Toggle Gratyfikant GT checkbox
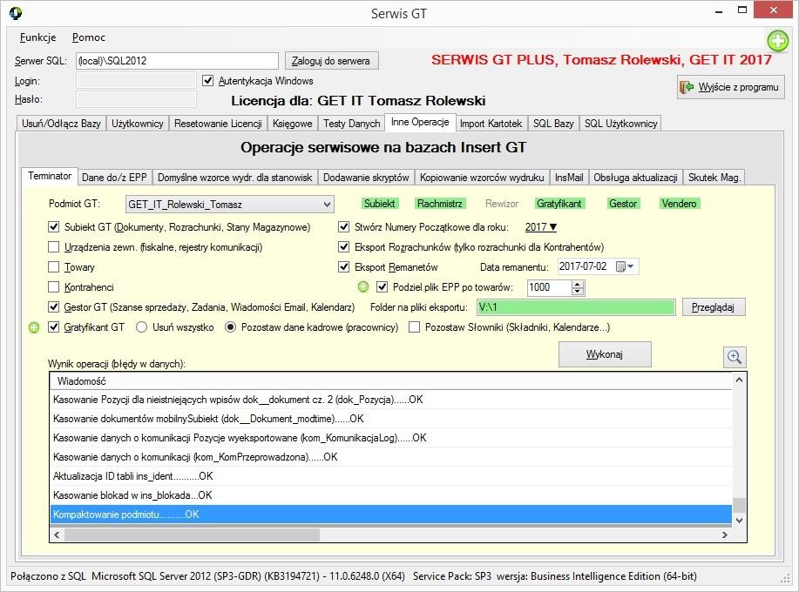The image size is (799, 592). (53, 327)
